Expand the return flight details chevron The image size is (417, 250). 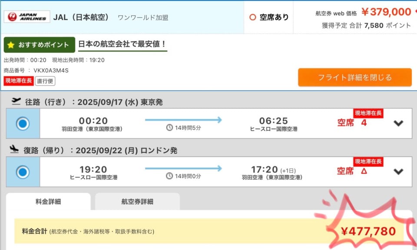(398, 171)
